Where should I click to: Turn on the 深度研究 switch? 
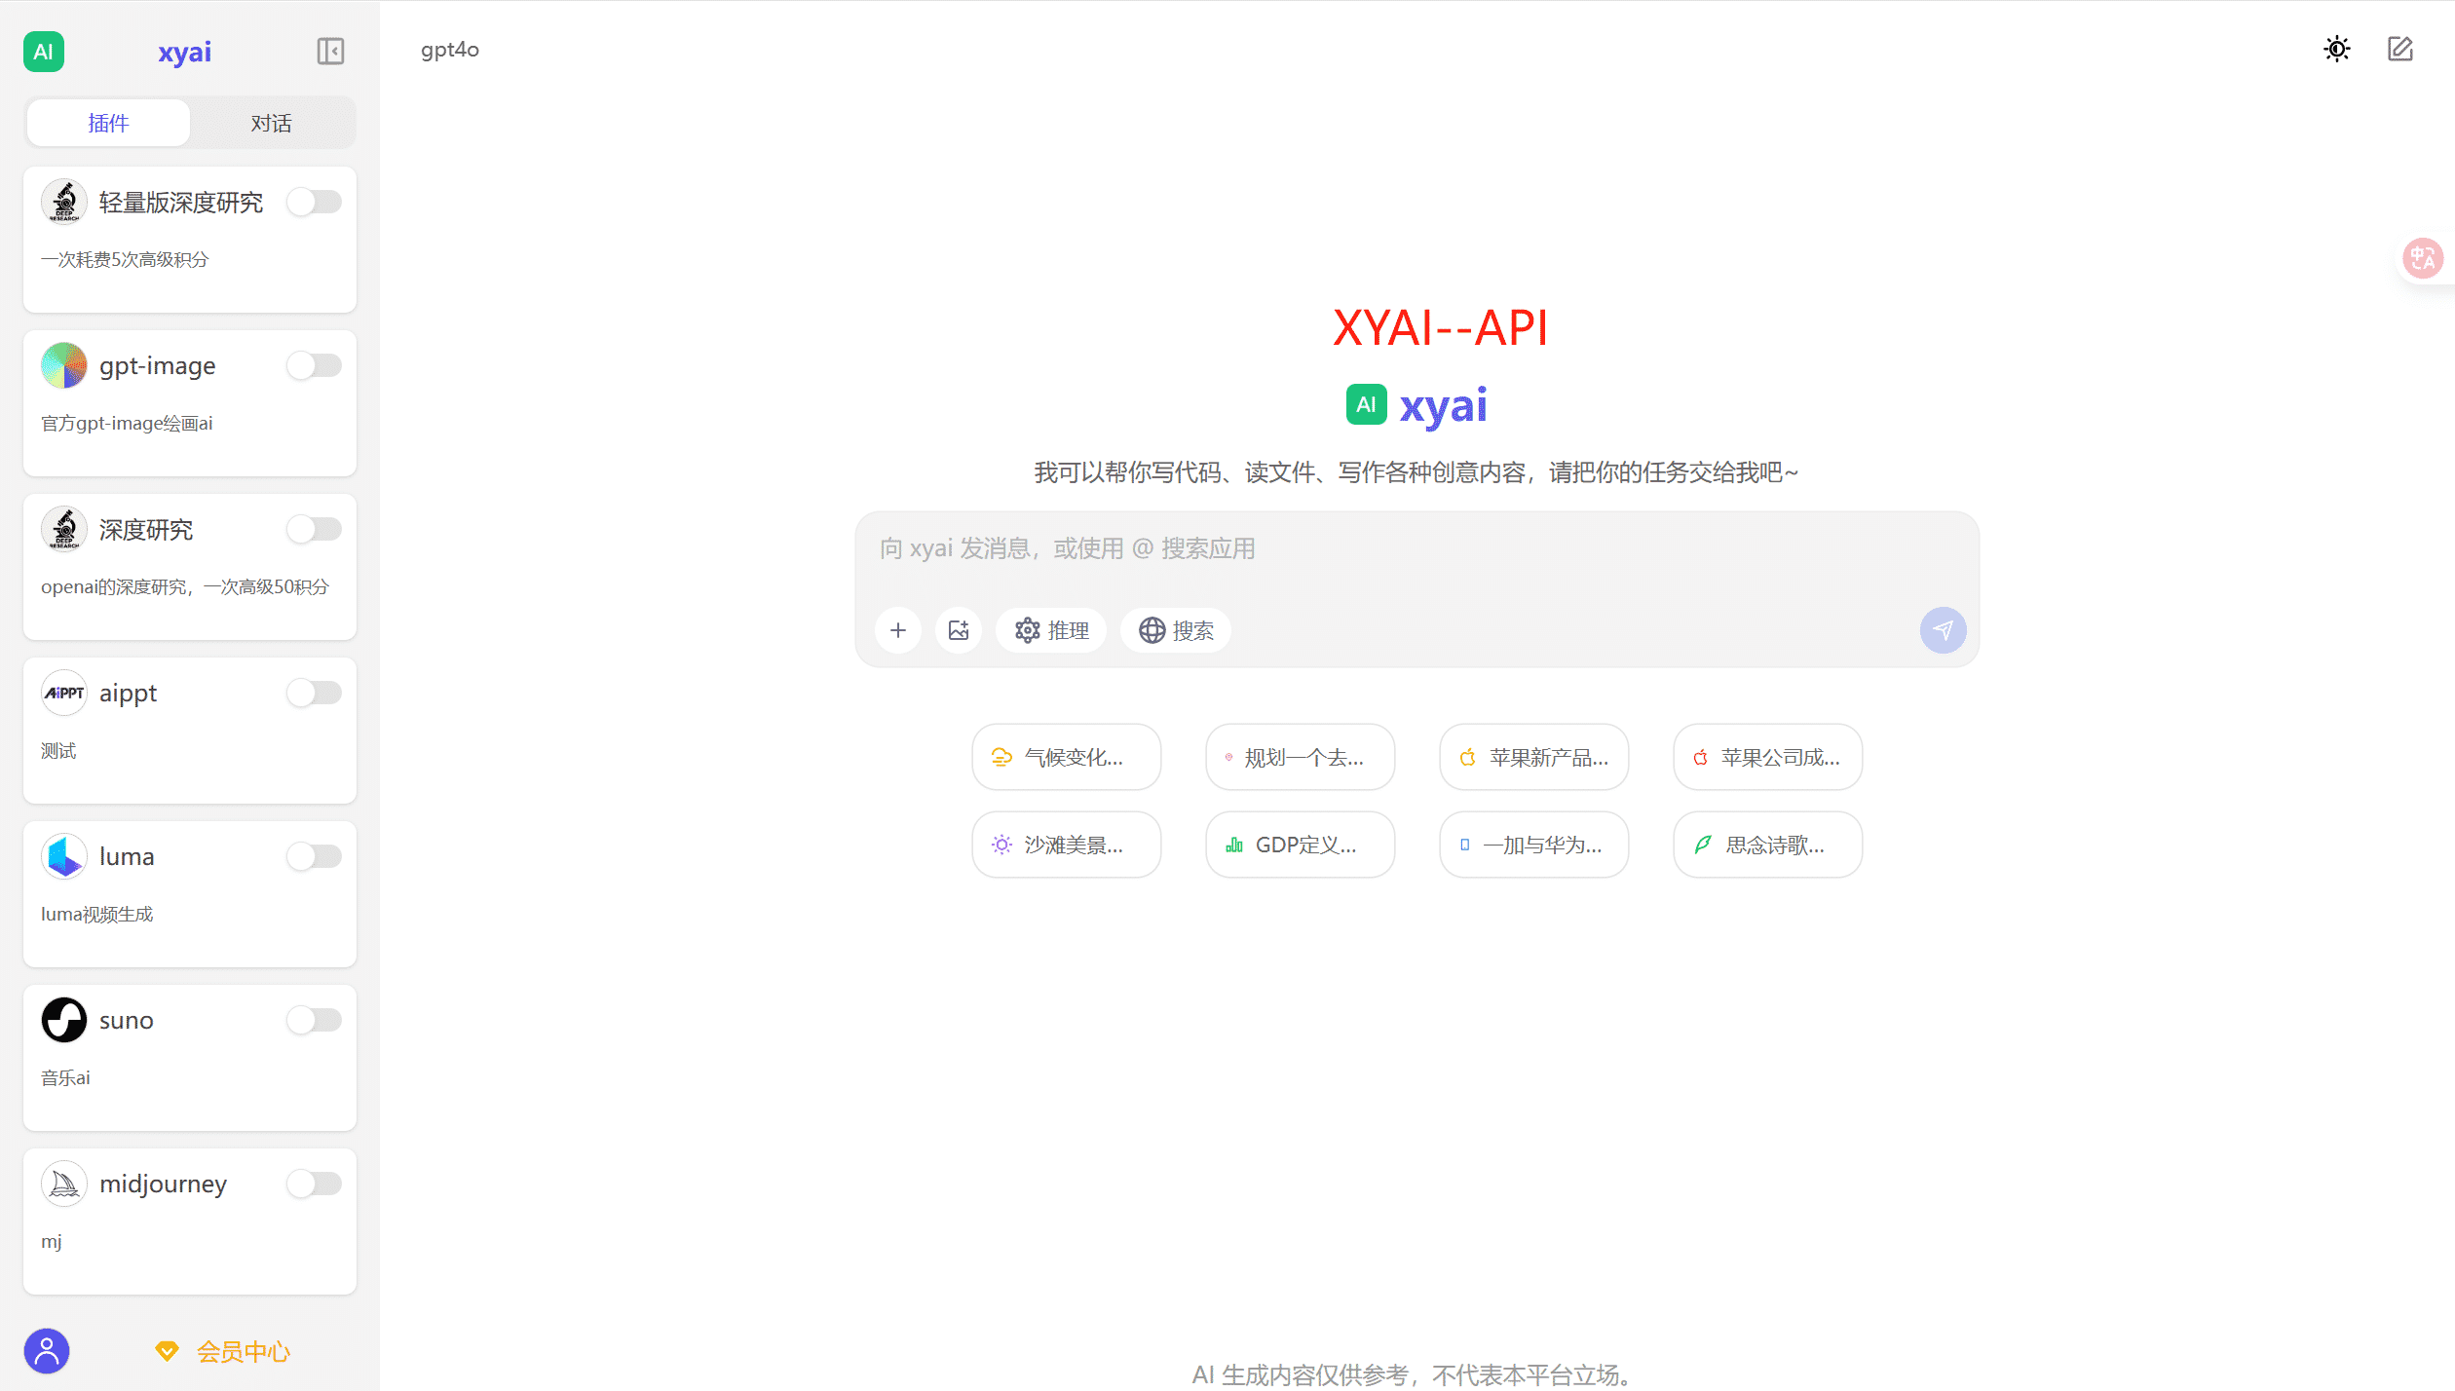coord(314,529)
